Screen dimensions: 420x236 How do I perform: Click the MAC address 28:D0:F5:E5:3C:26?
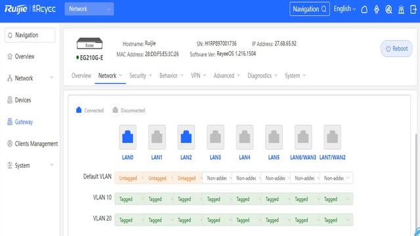click(x=161, y=54)
